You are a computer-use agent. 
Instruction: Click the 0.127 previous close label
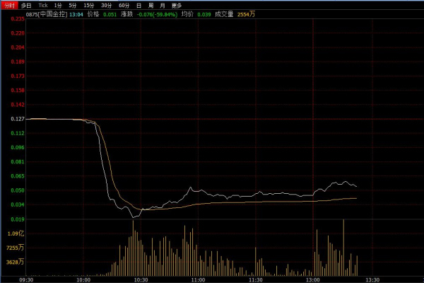(18, 119)
